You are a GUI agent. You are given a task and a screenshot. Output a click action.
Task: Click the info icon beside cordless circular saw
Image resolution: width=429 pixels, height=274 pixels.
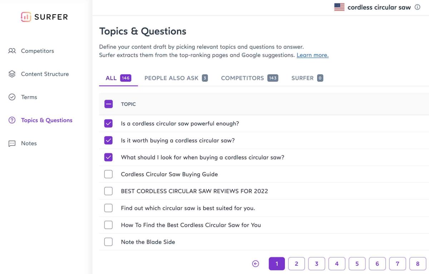click(417, 7)
